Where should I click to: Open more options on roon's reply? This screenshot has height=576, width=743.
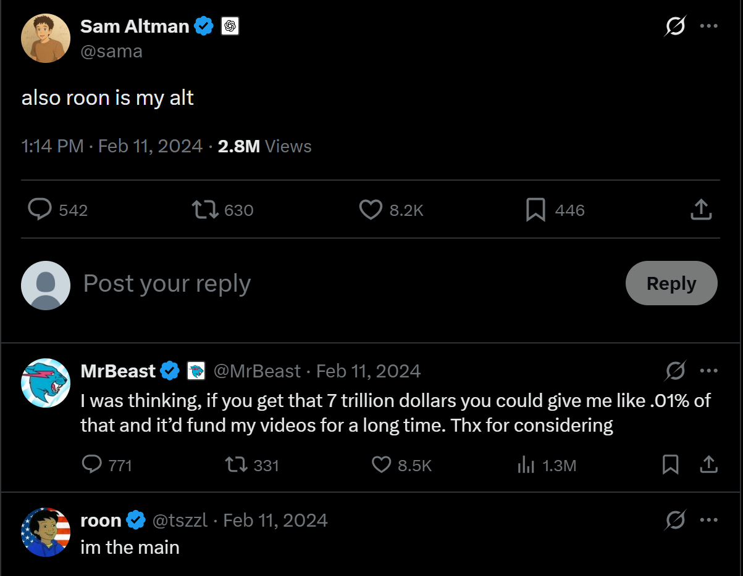(708, 520)
